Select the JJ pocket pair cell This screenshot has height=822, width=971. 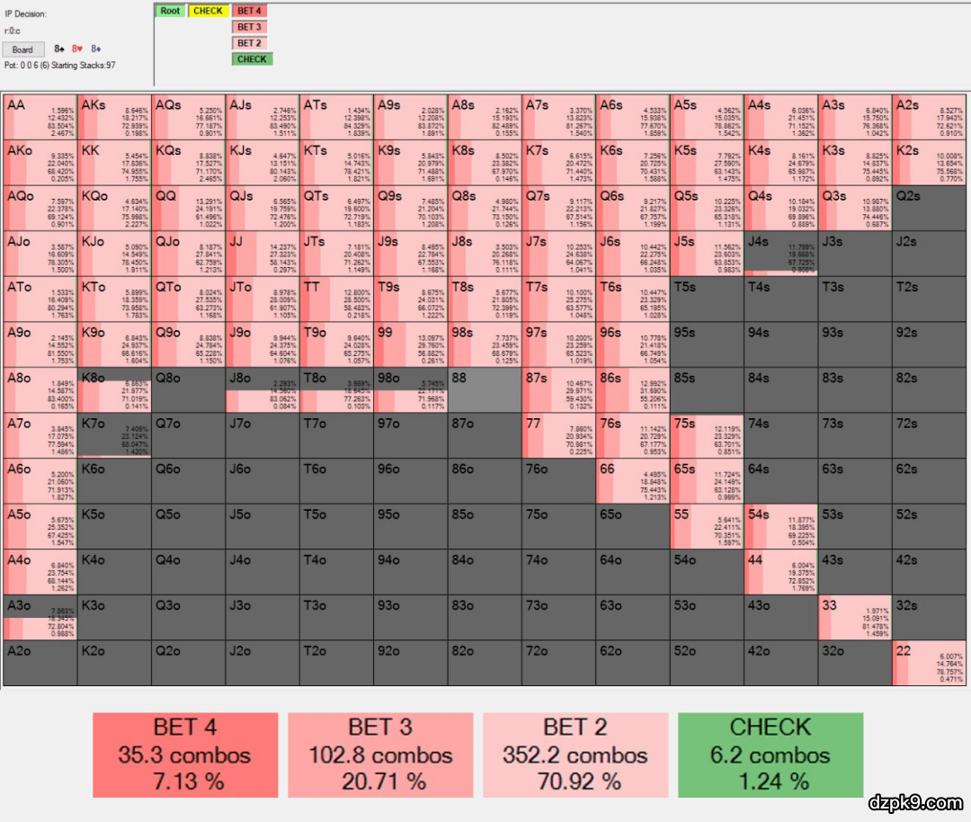(262, 253)
